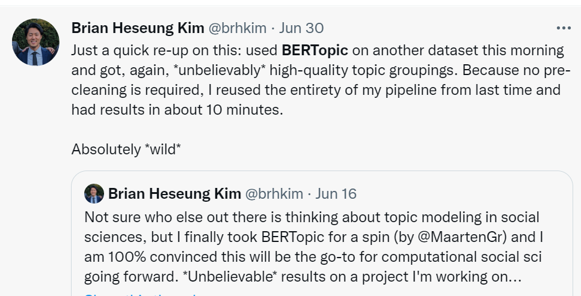
Task: Click the bold BERTopic word
Action: tap(315, 50)
